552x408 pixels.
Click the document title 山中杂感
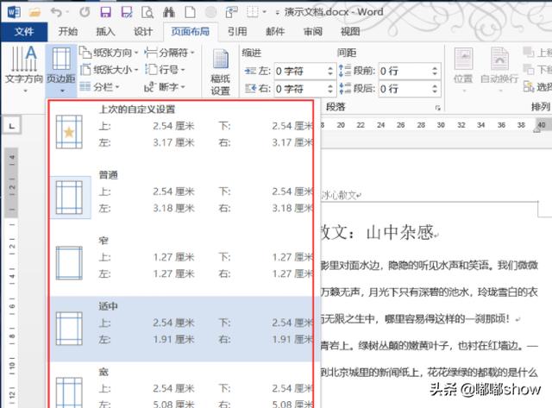click(400, 233)
